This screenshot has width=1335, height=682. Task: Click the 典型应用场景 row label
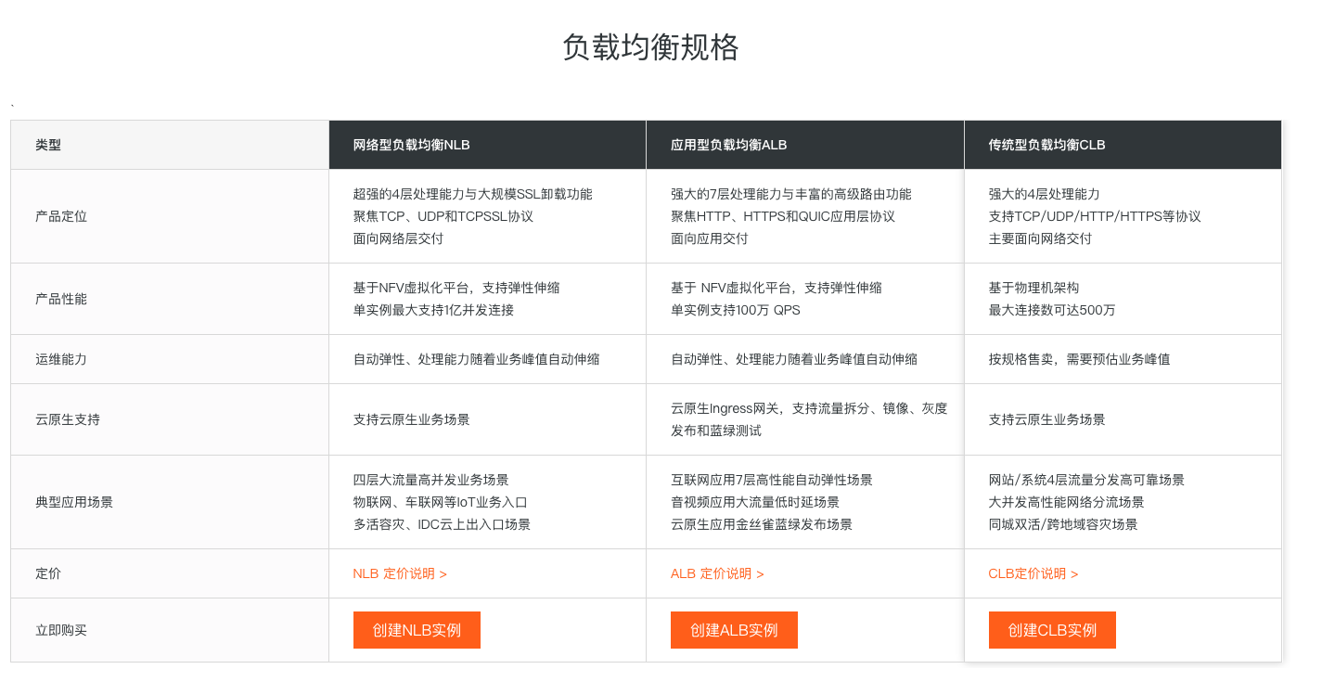point(74,502)
